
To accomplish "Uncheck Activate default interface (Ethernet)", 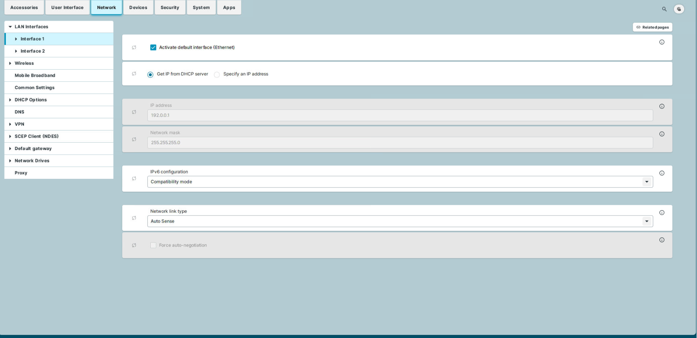I will point(153,47).
